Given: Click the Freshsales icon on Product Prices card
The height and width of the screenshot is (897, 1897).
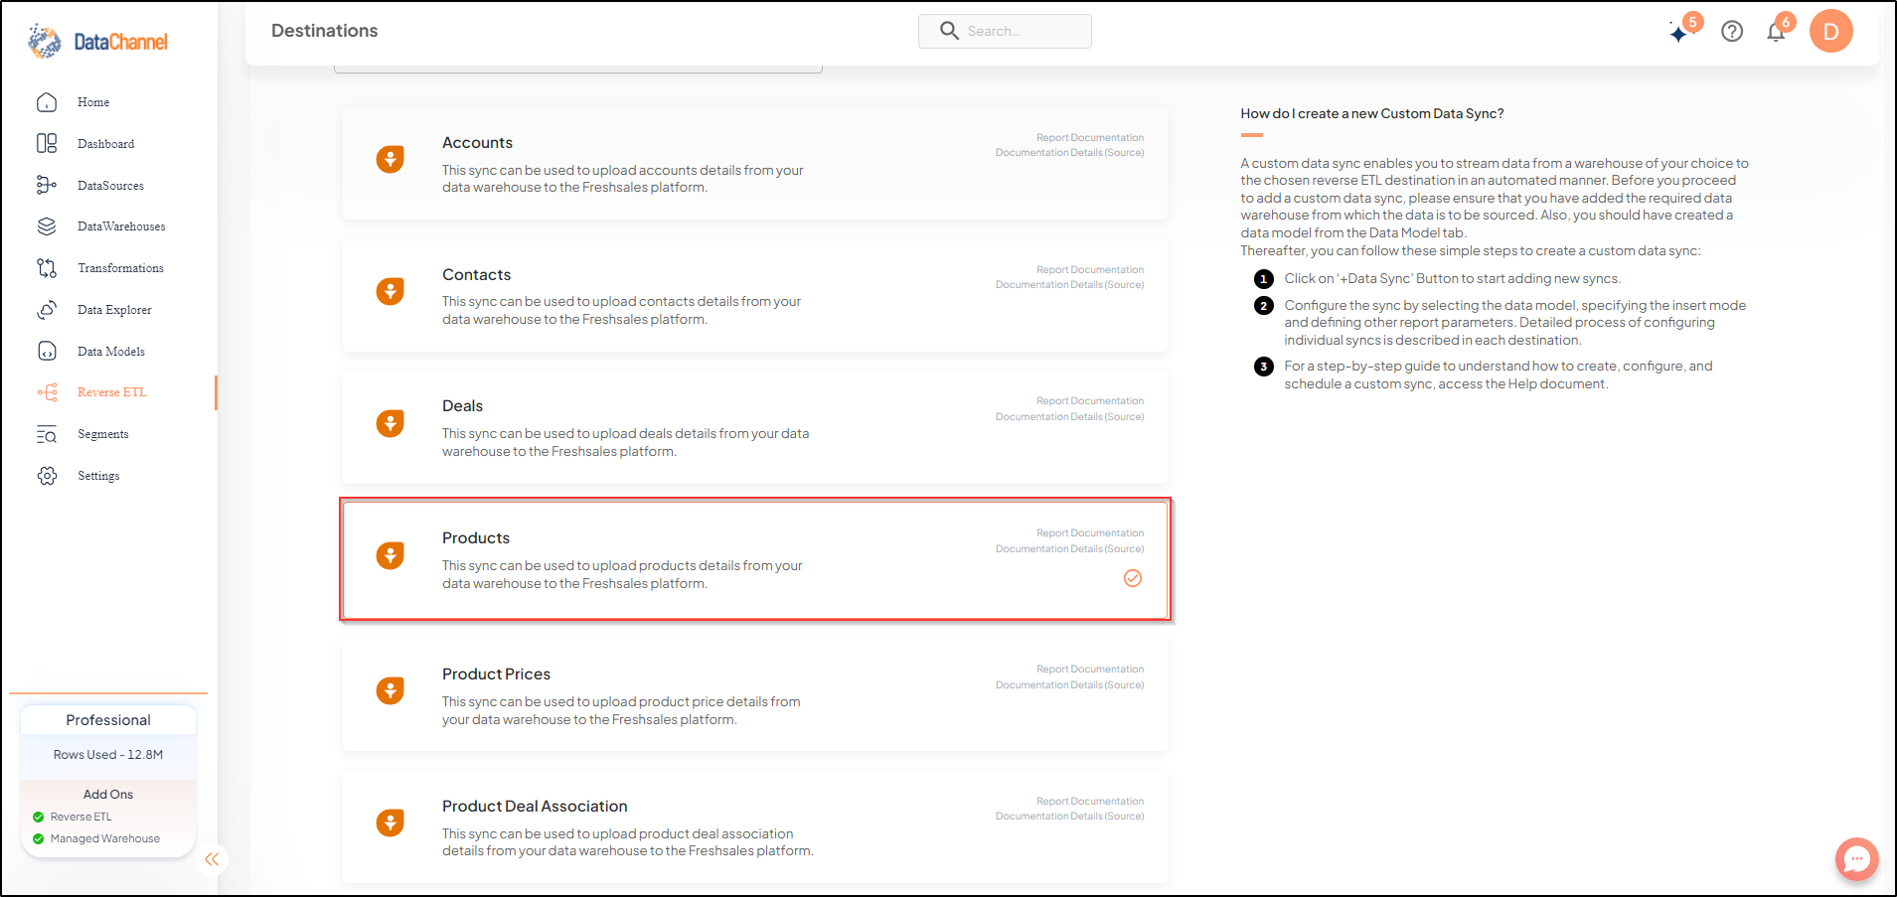Looking at the screenshot, I should click(390, 690).
